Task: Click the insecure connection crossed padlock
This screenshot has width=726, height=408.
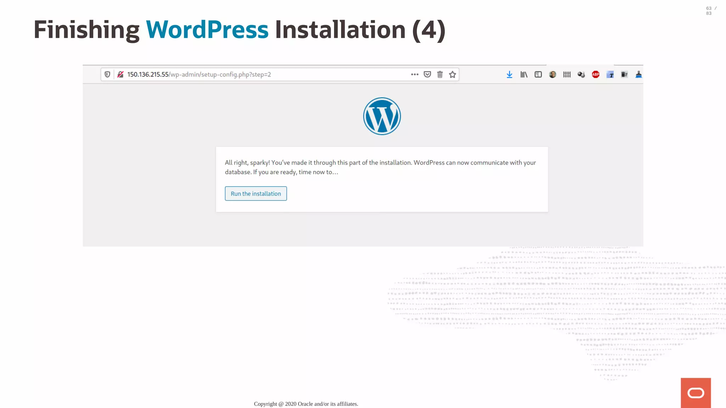Action: click(x=121, y=74)
